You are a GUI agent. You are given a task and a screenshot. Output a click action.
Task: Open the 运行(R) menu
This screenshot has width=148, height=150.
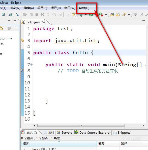(x=55, y=8)
